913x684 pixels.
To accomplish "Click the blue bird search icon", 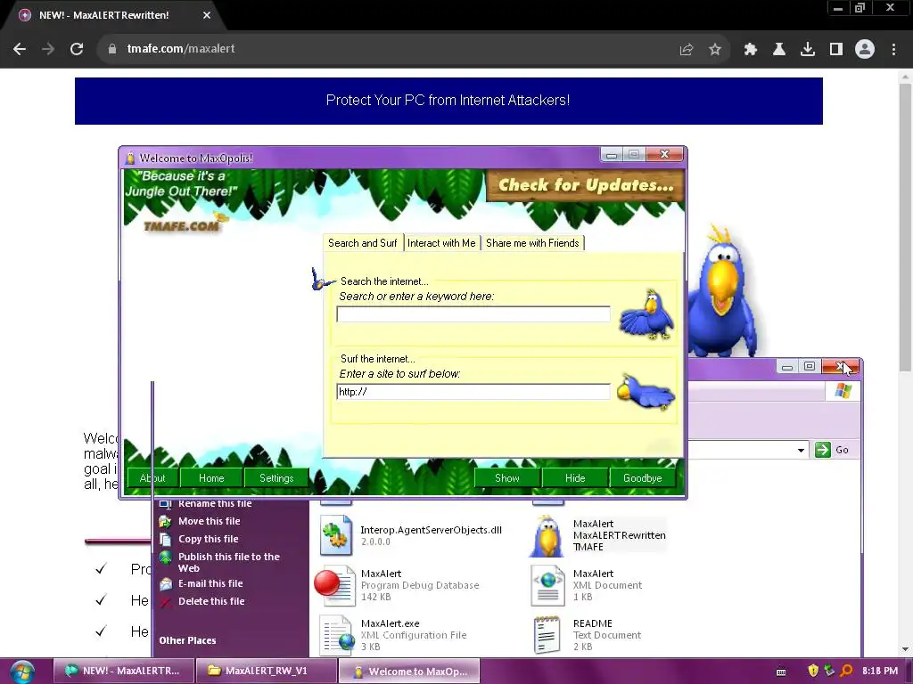I will pyautogui.click(x=646, y=314).
